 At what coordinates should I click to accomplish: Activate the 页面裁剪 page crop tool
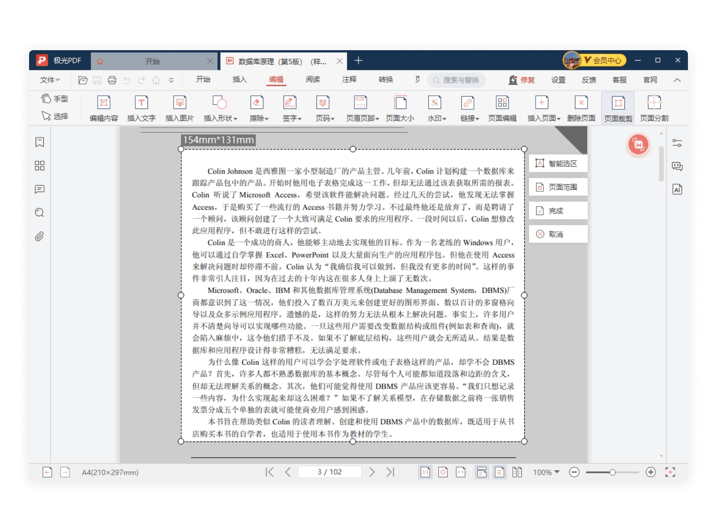pyautogui.click(x=618, y=108)
